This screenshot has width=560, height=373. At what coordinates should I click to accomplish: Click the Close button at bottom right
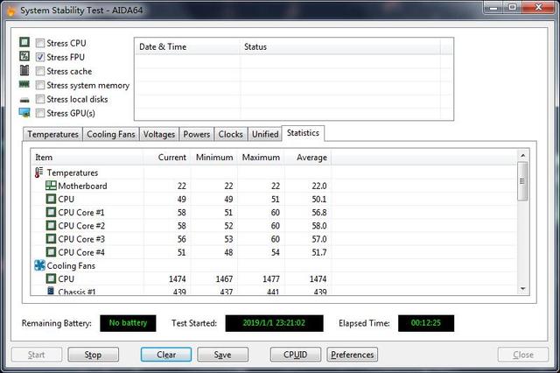pyautogui.click(x=523, y=355)
